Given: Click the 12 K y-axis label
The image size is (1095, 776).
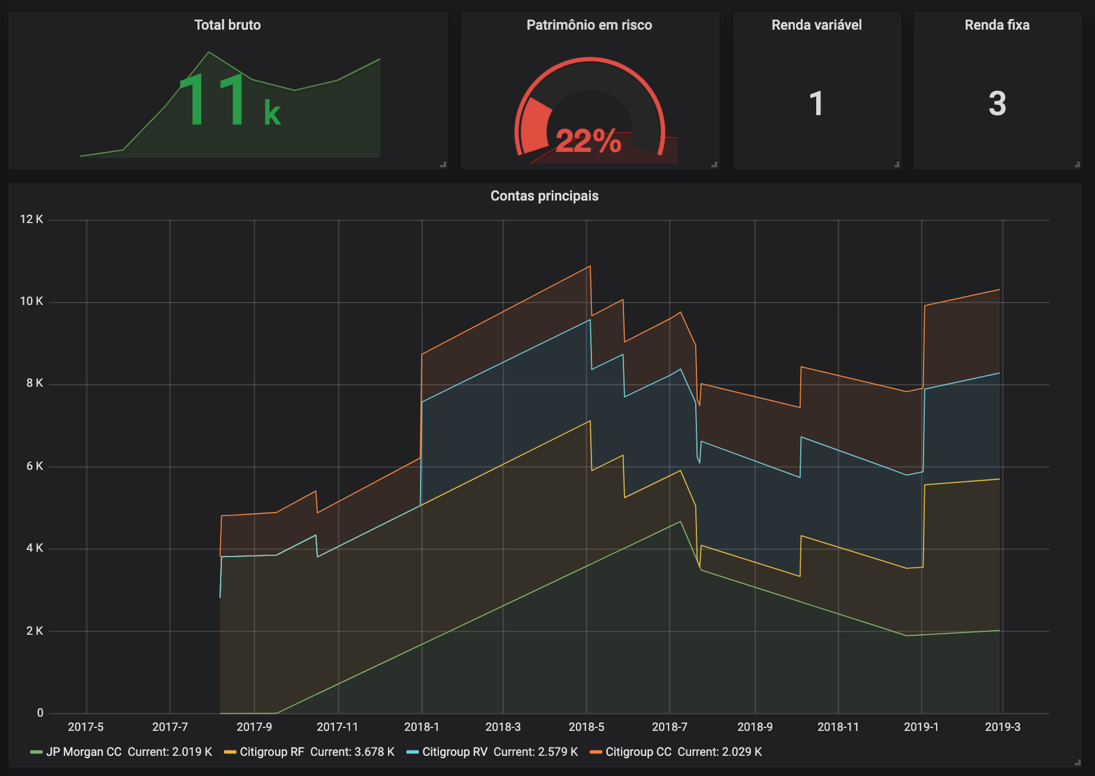Looking at the screenshot, I should pos(31,219).
